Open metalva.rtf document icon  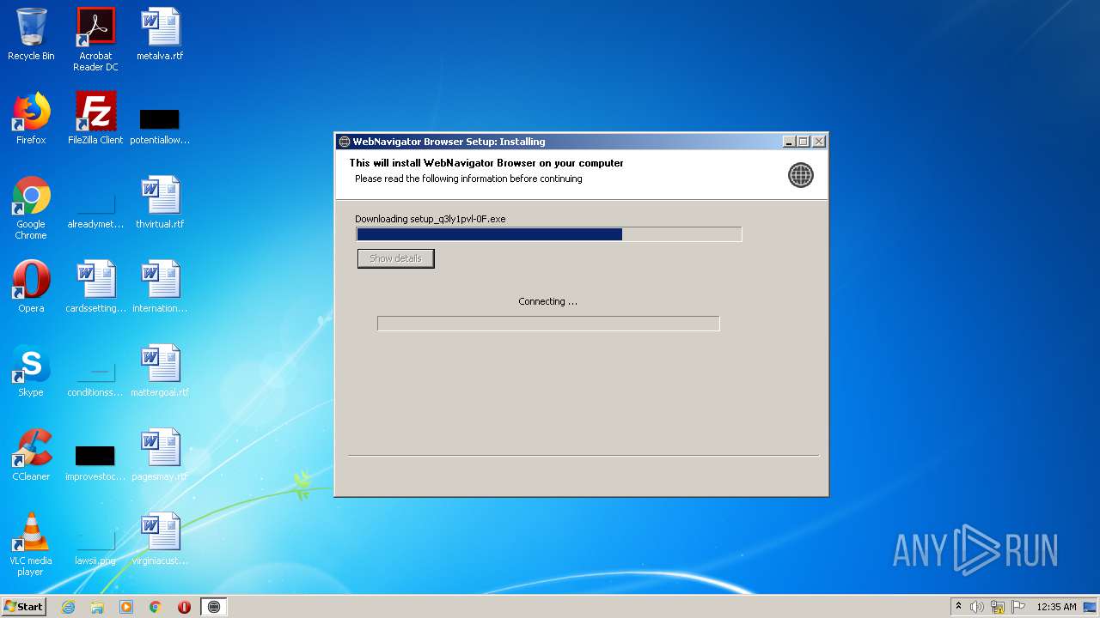160,35
